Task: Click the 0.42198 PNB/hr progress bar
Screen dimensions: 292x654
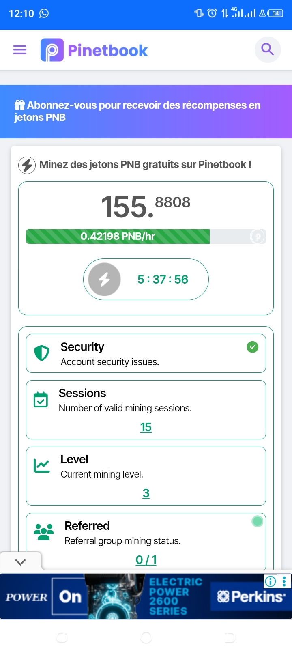Action: click(146, 236)
